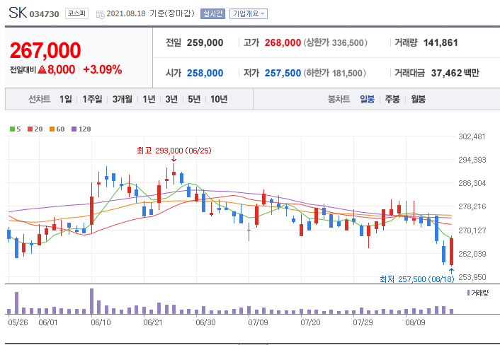500x345 pixels.
Task: Click the 고가 value 268,000
Action: coord(283,42)
